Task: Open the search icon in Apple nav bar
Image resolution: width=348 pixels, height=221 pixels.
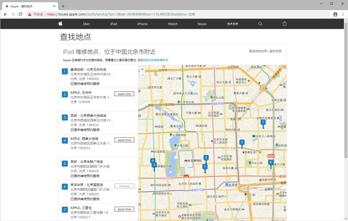Action: [x=260, y=24]
